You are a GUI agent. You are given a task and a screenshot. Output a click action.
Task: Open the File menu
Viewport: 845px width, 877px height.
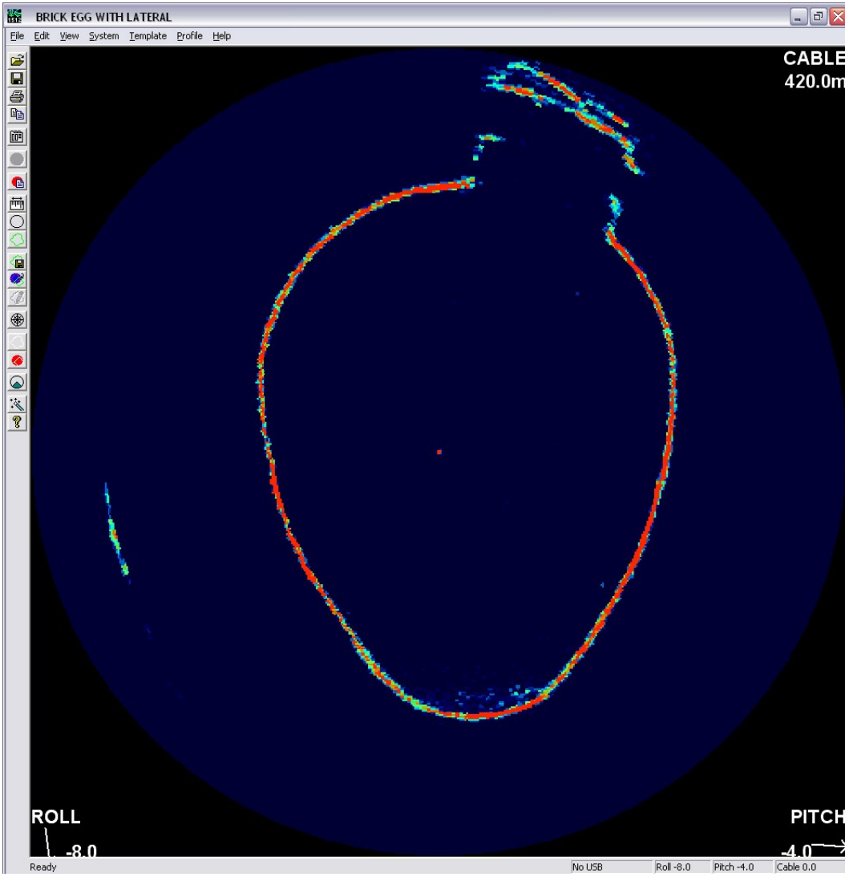tap(17, 36)
